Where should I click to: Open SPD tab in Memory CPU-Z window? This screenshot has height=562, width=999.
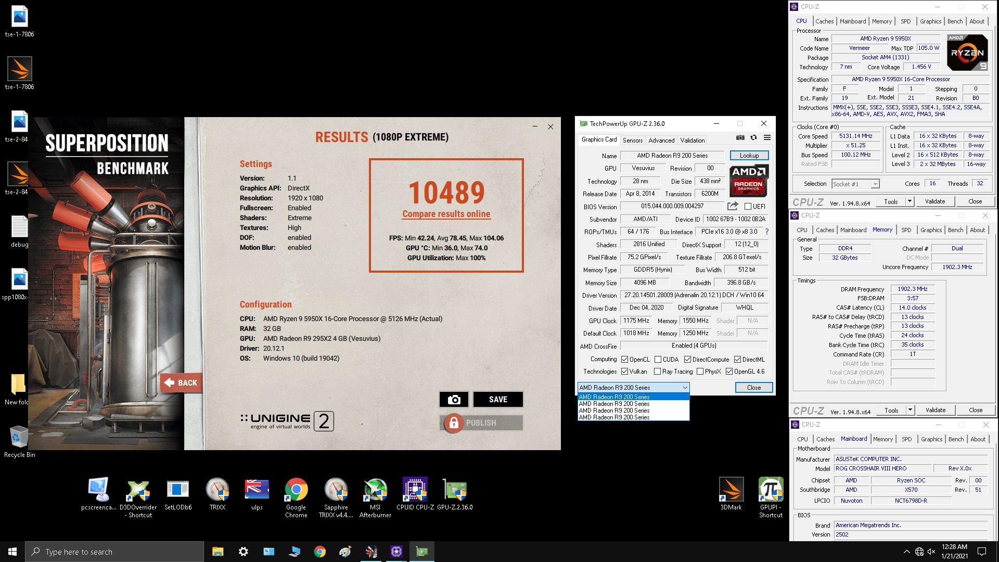coord(906,230)
